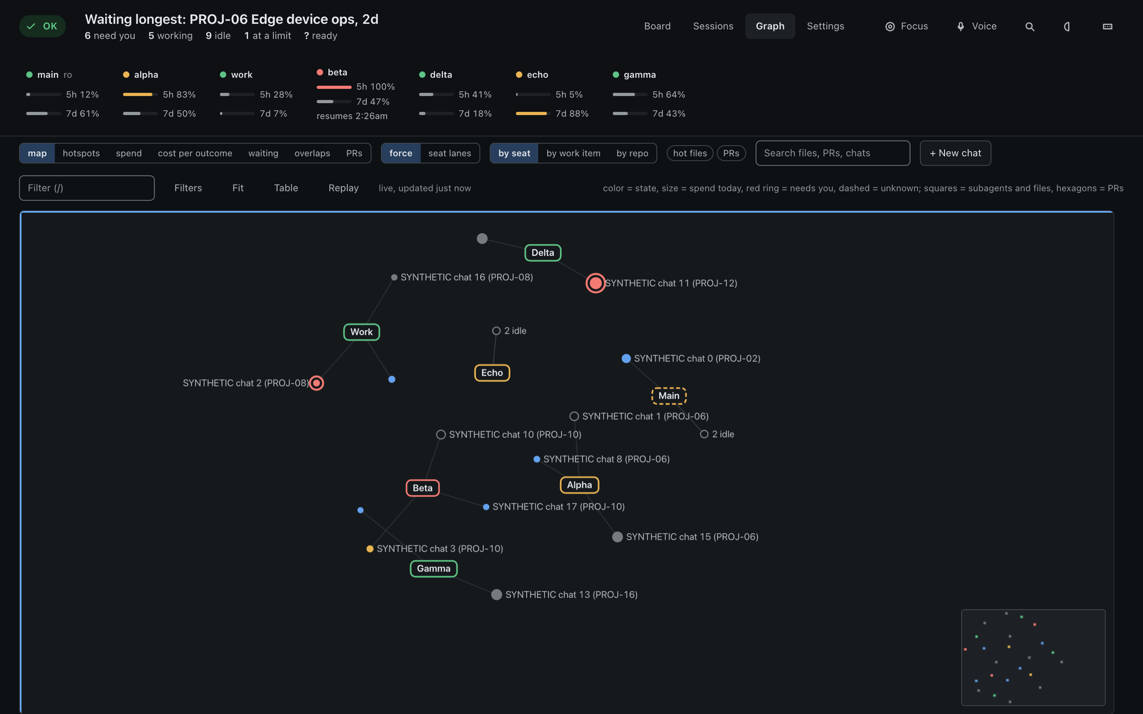This screenshot has width=1143, height=714.
Task: Group graph by seat
Action: 514,153
